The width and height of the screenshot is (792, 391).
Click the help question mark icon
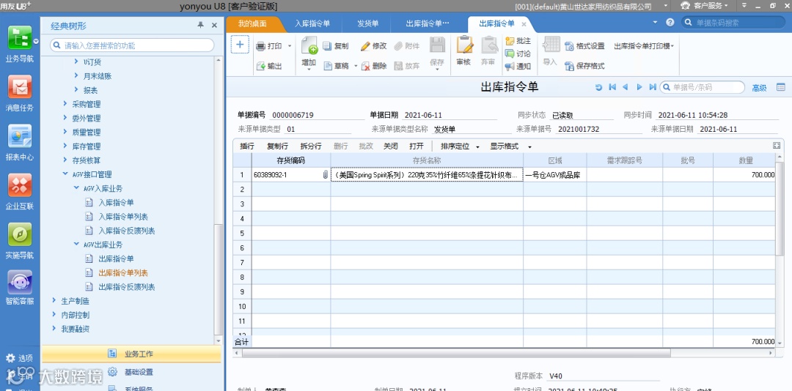670,22
